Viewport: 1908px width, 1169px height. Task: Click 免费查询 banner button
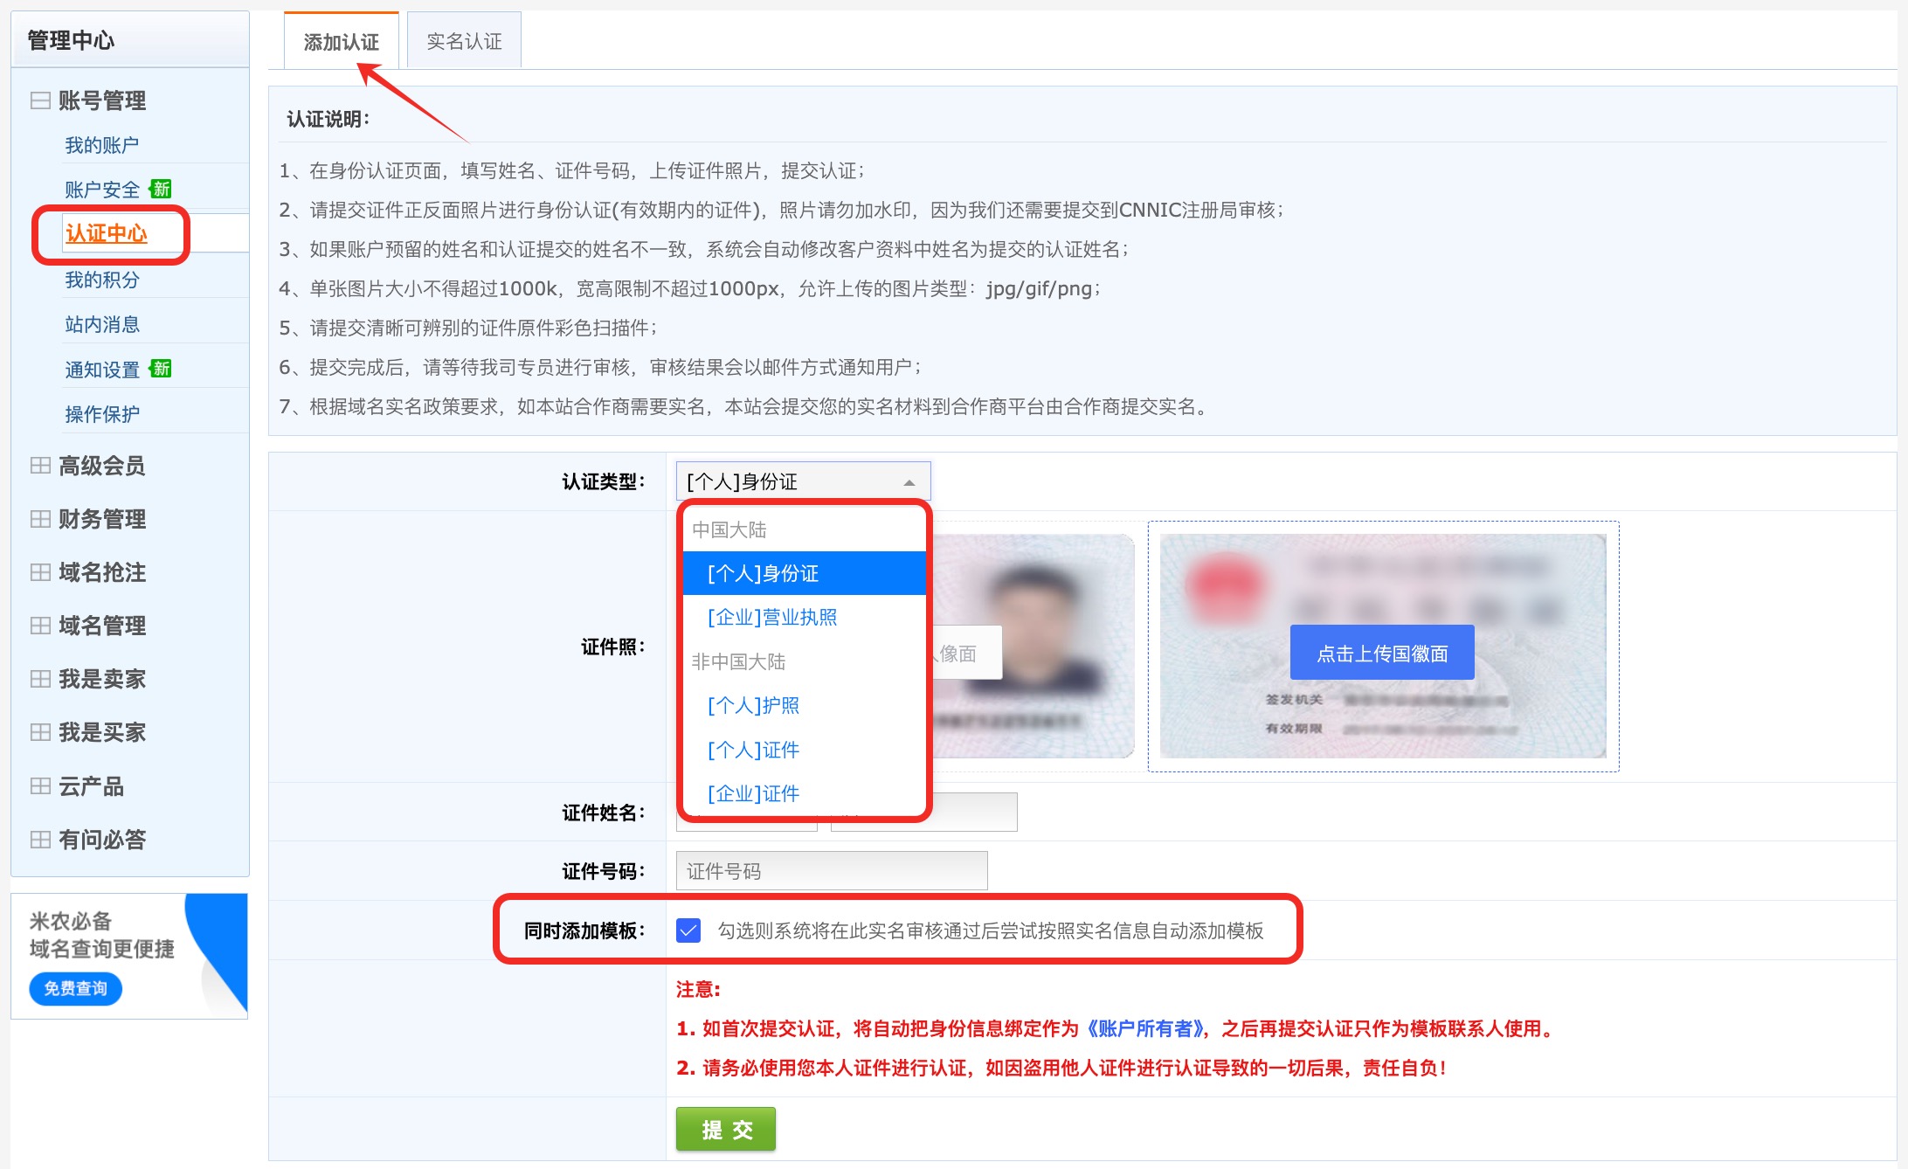76,988
